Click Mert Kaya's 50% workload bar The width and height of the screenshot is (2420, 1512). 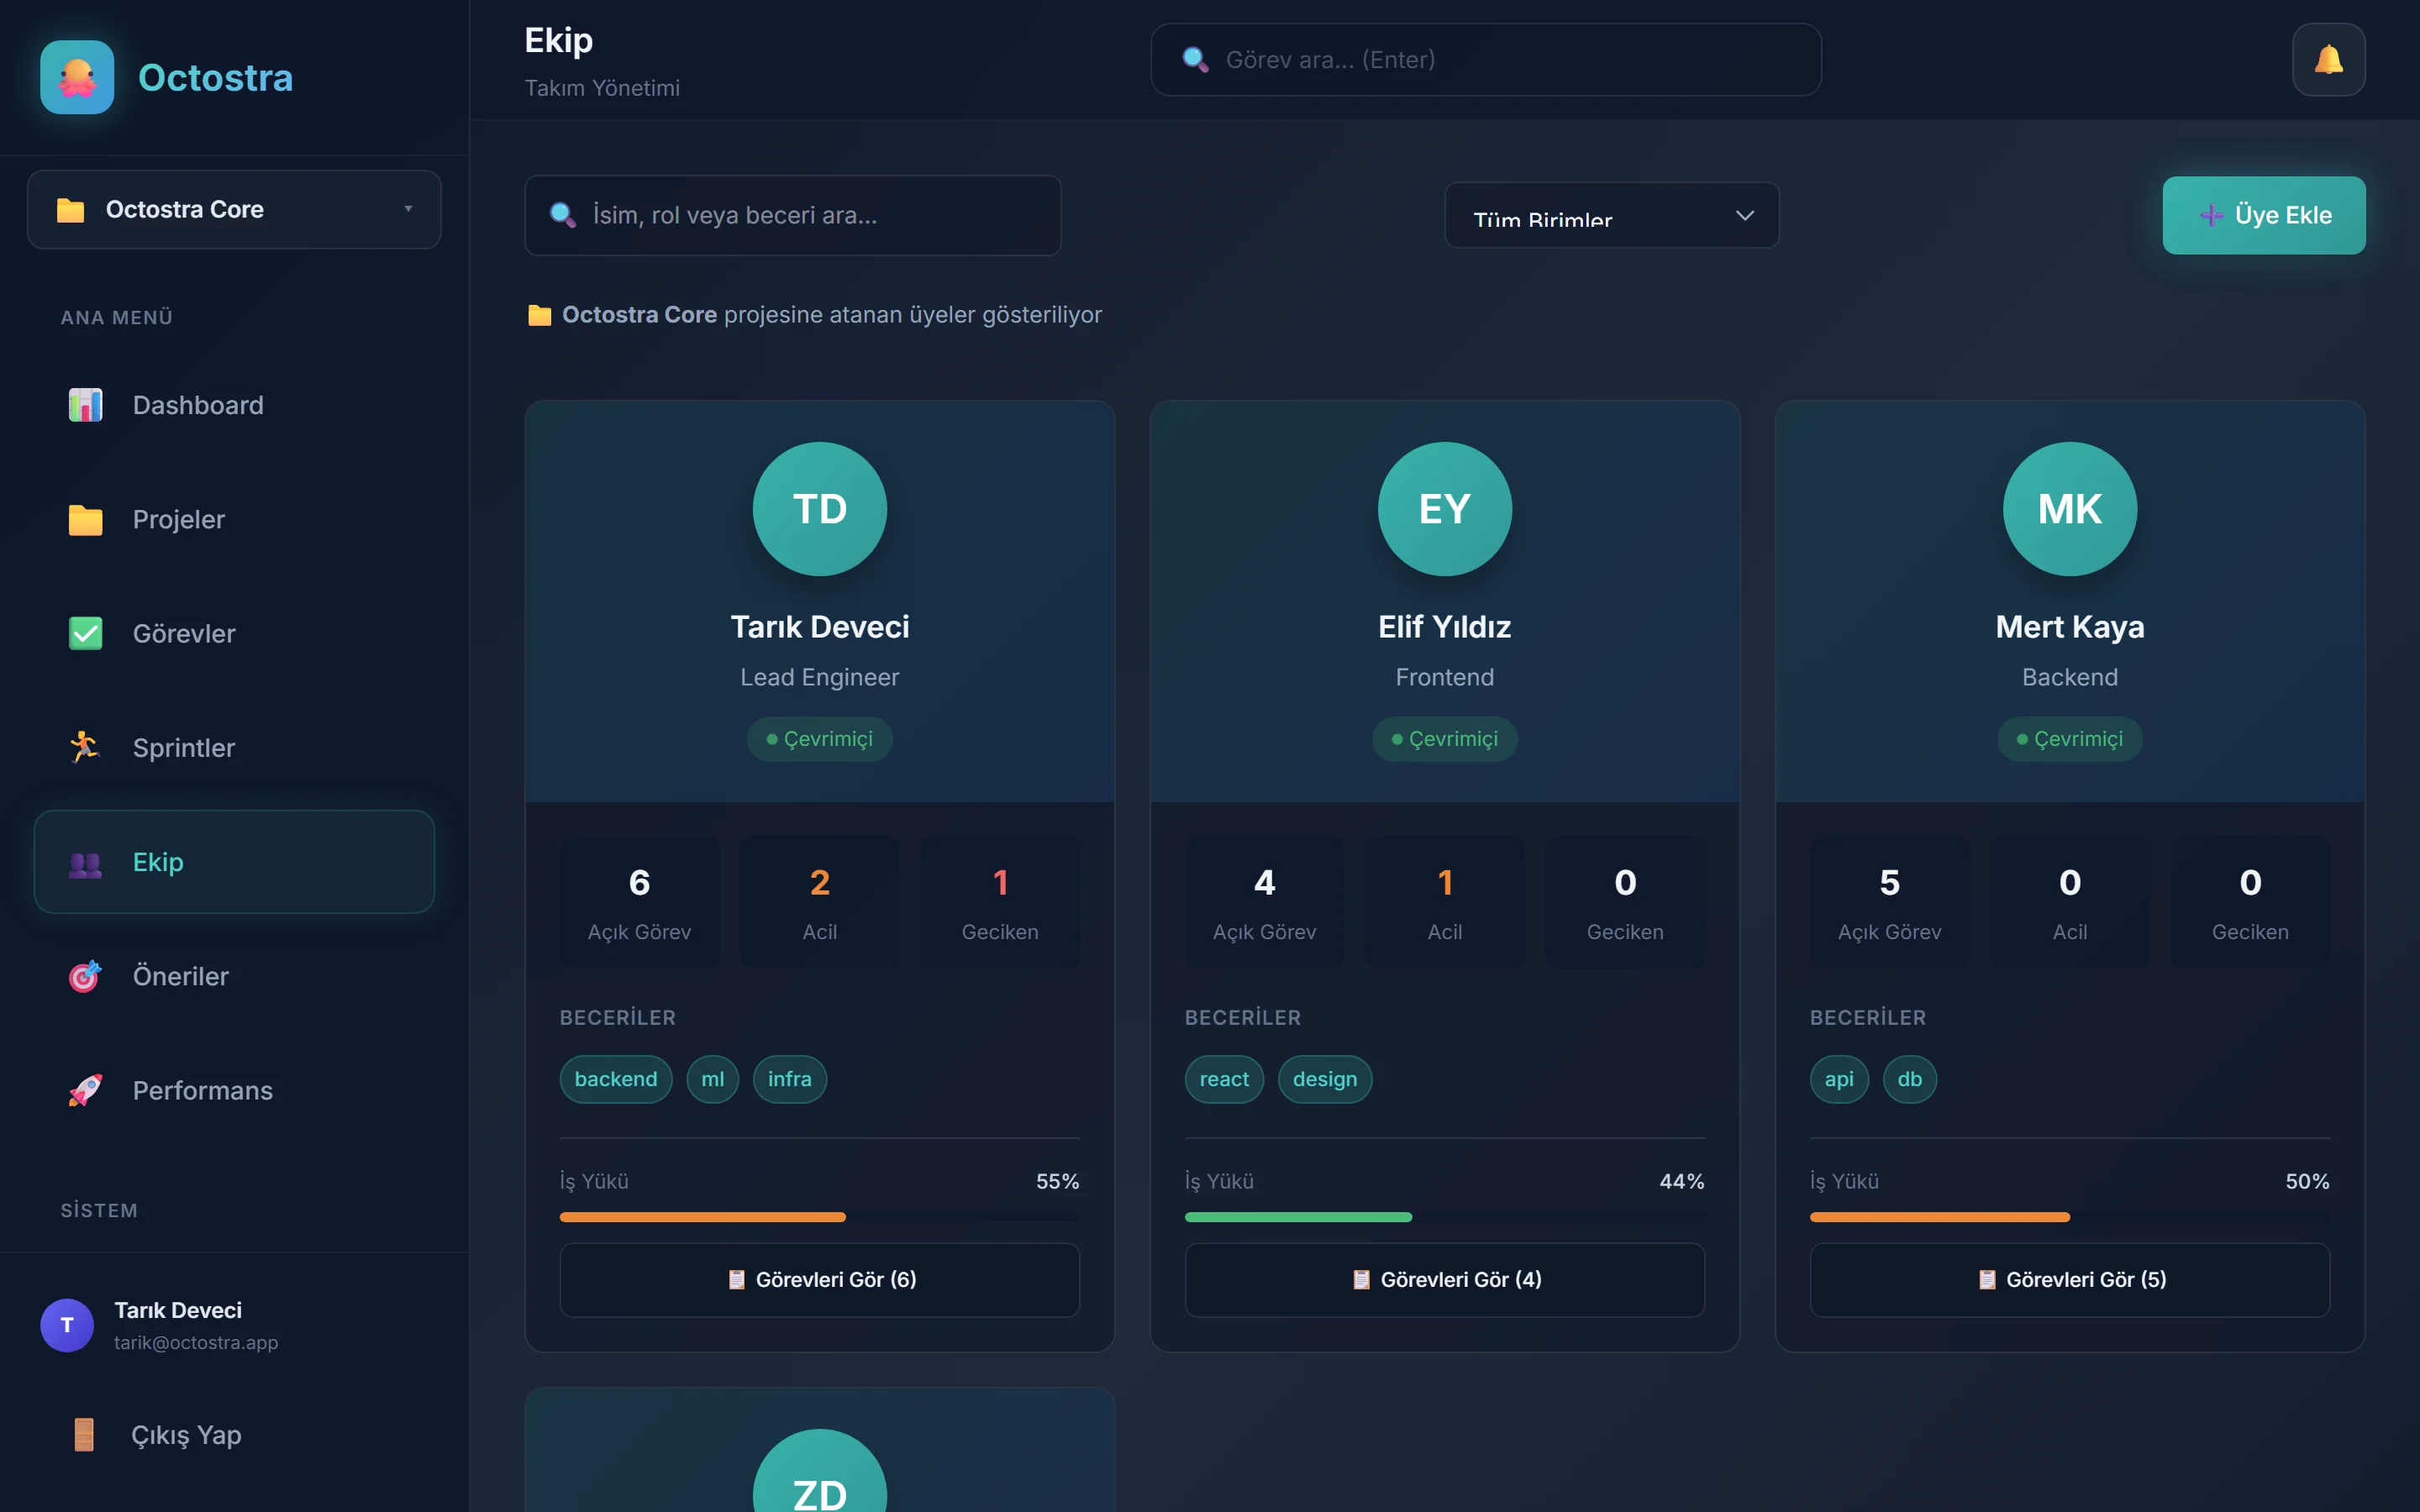tap(2070, 1217)
